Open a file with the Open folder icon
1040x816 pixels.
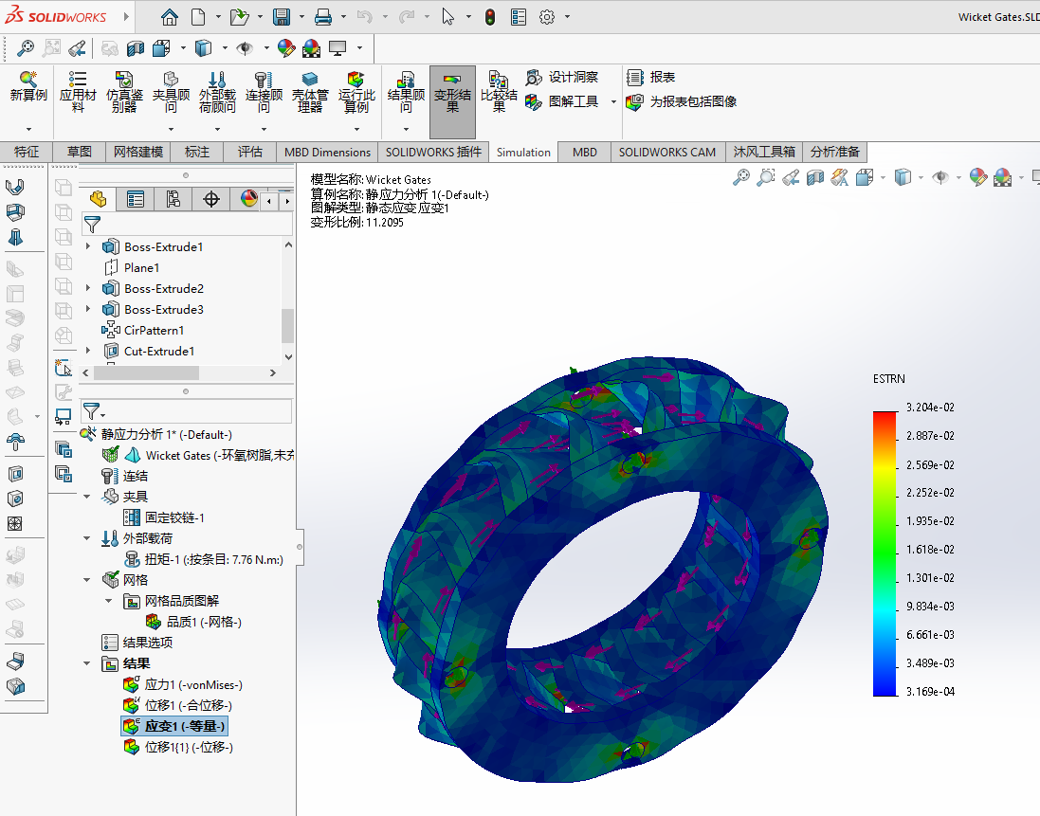pos(239,17)
